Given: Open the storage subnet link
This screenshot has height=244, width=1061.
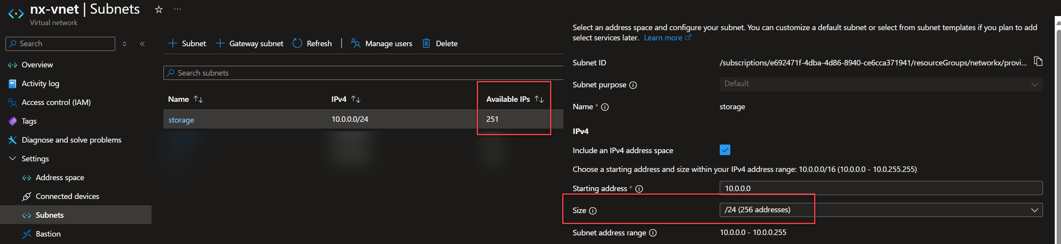Looking at the screenshot, I should (x=181, y=120).
